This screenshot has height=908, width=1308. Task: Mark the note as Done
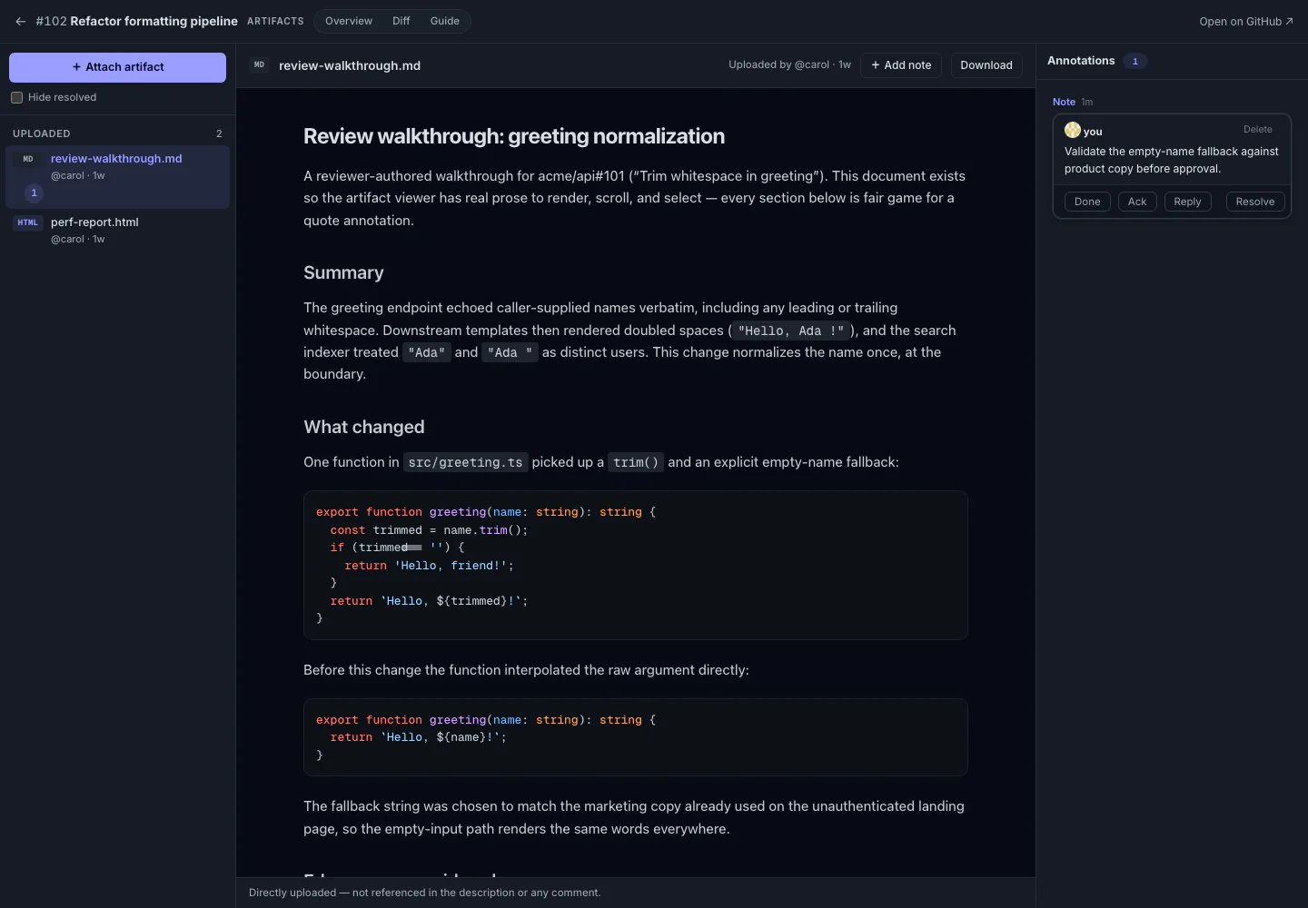click(x=1087, y=202)
